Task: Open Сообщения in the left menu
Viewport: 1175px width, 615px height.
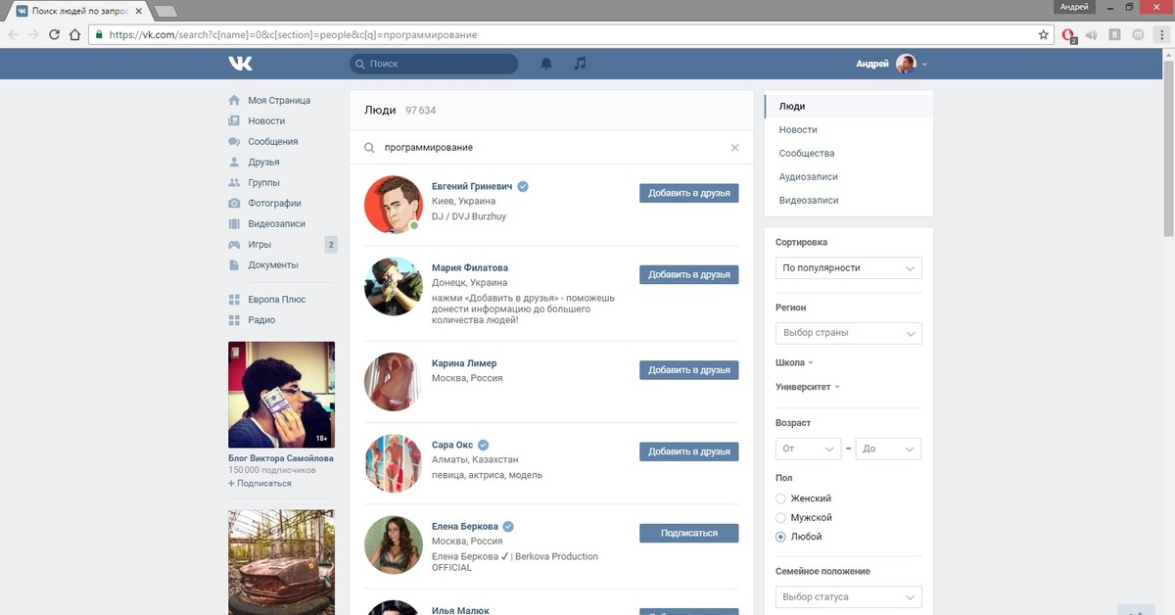Action: (x=272, y=142)
